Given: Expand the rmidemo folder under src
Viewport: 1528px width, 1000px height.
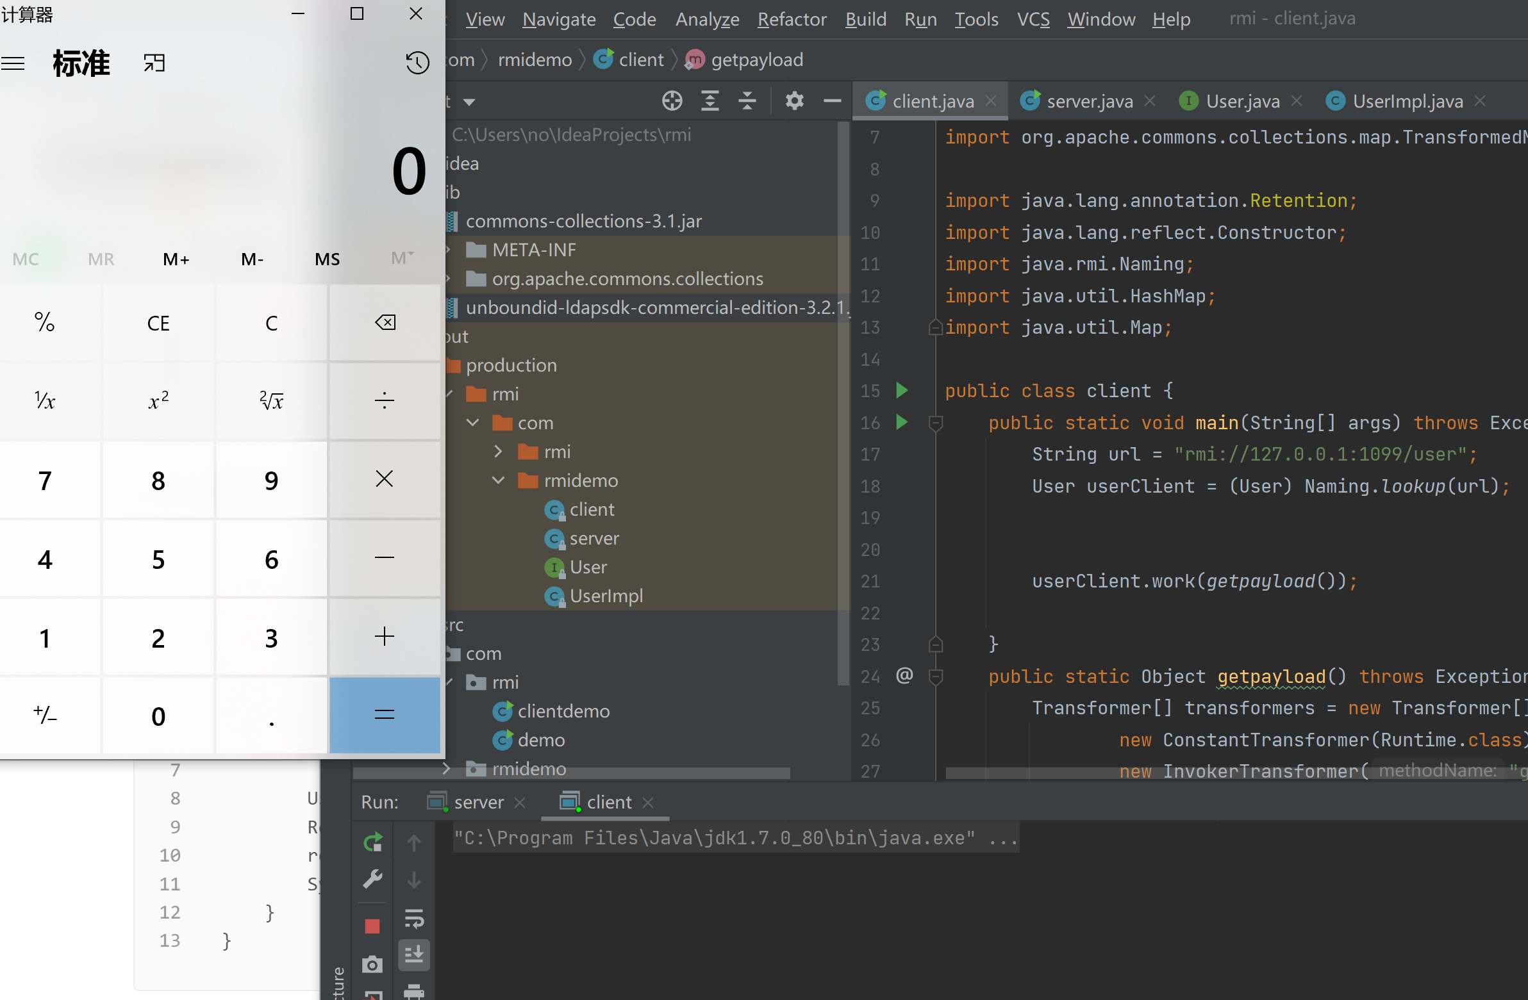Looking at the screenshot, I should (447, 768).
